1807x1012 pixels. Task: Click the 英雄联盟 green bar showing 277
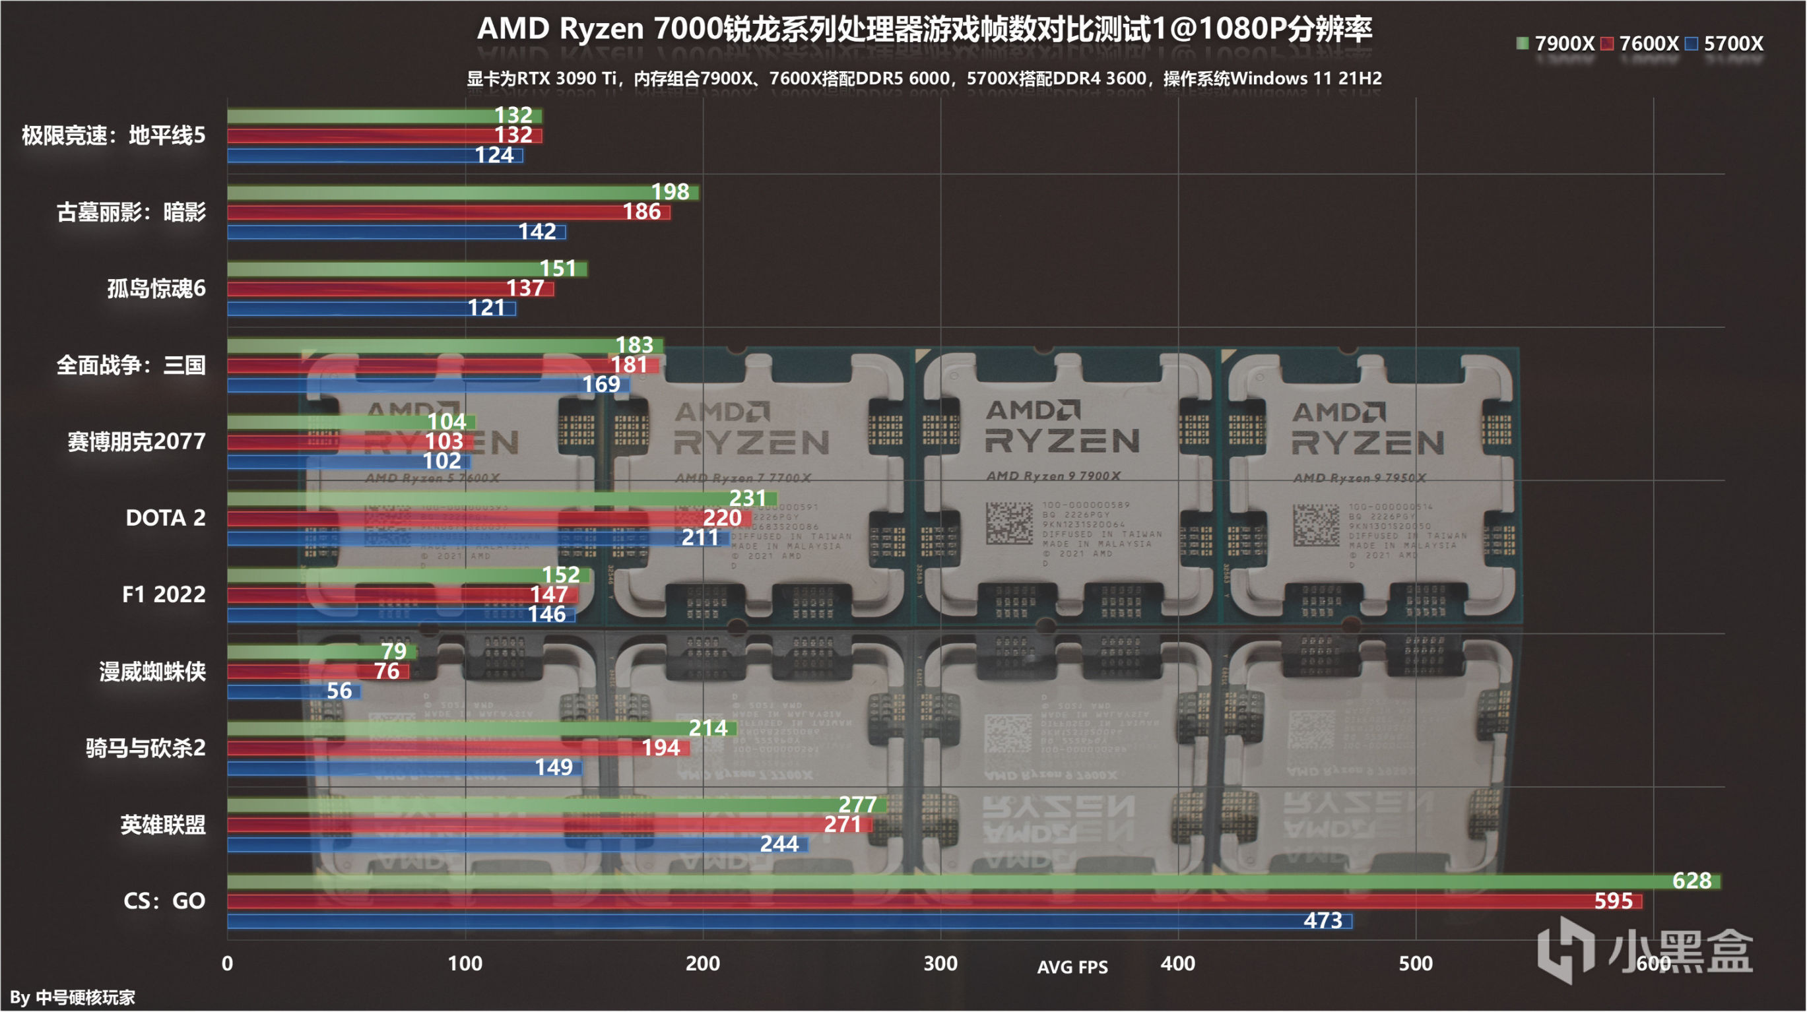pos(556,805)
